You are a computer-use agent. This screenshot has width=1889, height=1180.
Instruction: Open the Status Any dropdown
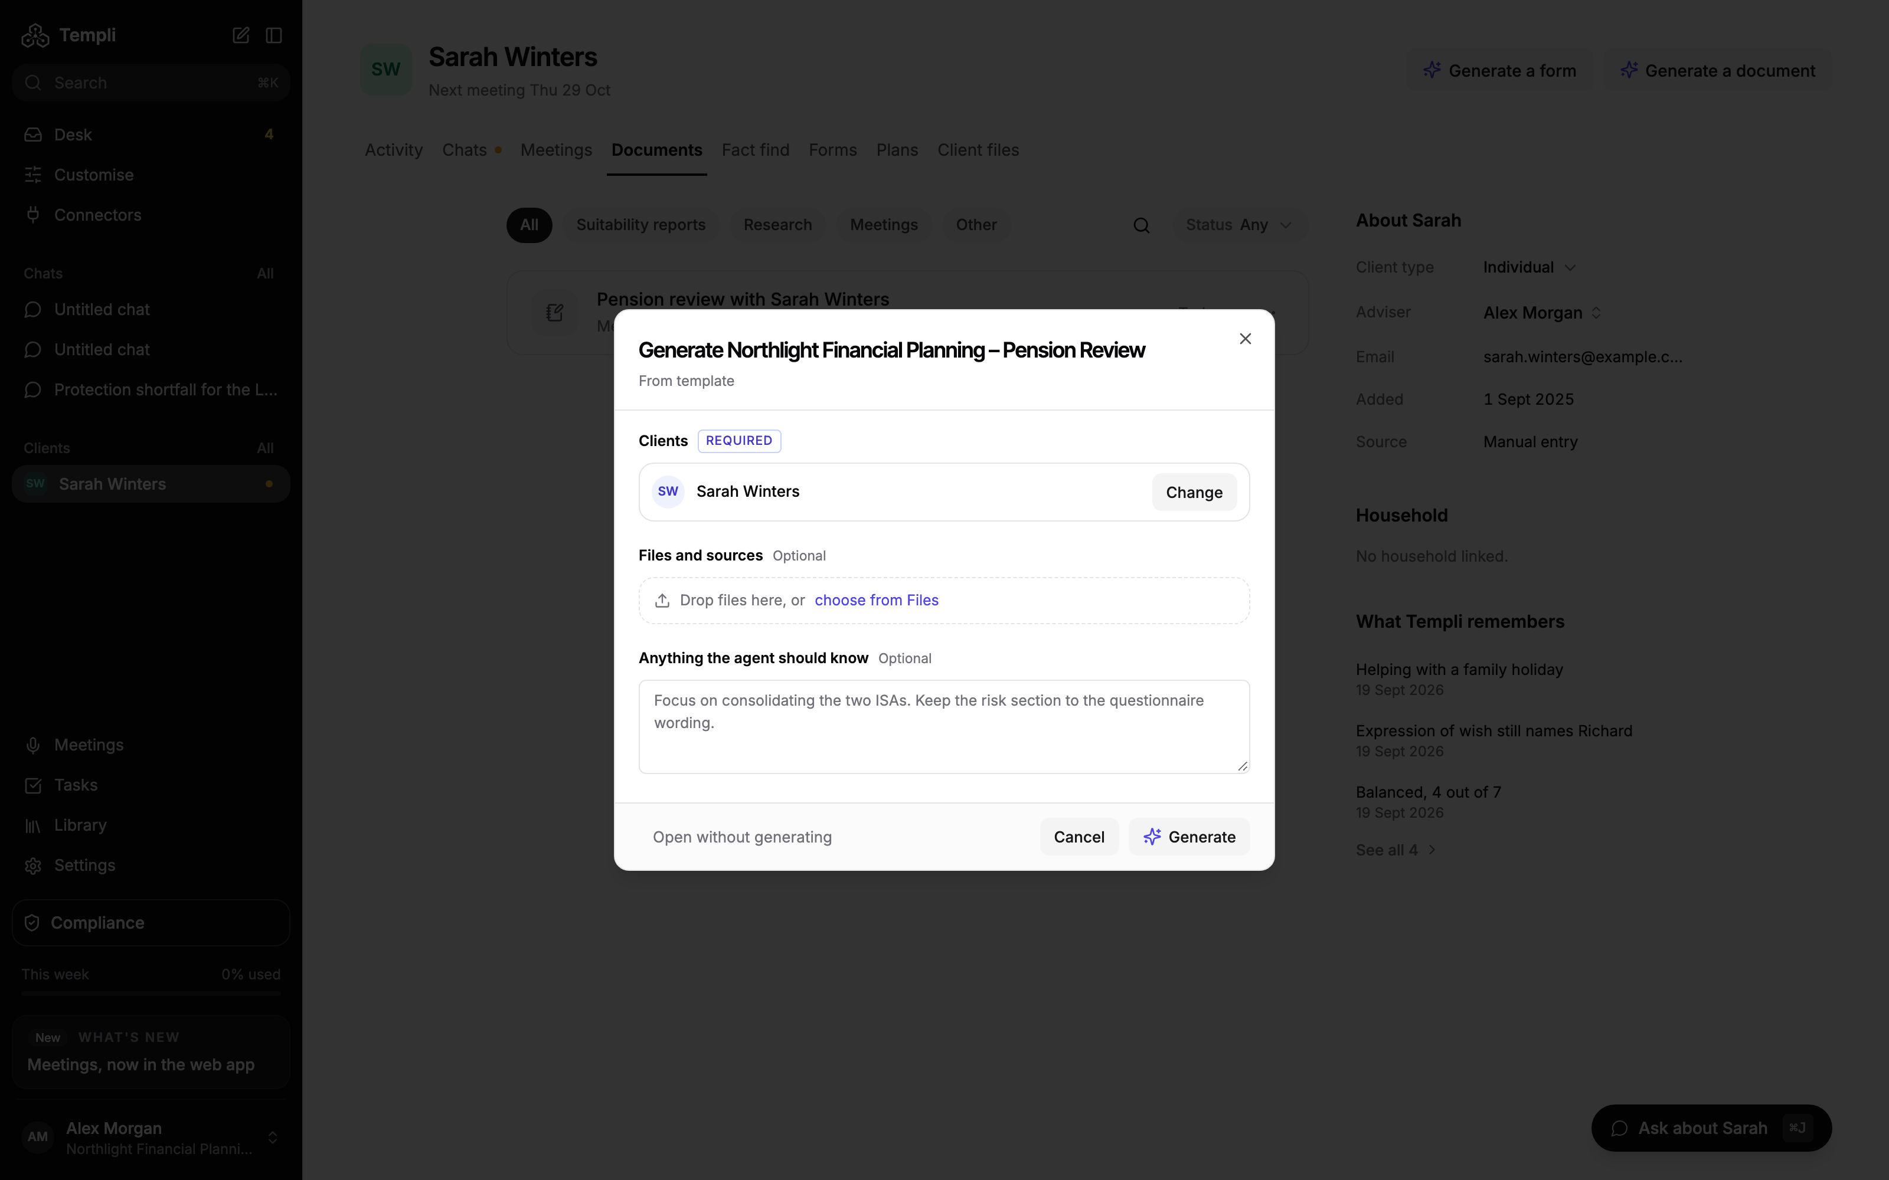pos(1239,225)
